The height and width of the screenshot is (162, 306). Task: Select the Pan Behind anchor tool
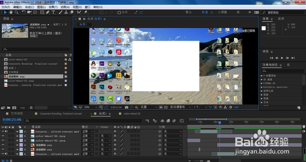coord(35,12)
